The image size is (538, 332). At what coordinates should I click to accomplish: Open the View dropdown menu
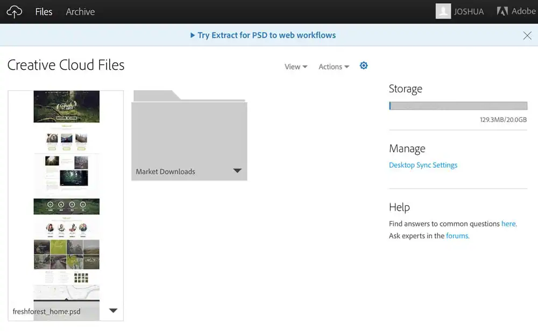pos(296,67)
